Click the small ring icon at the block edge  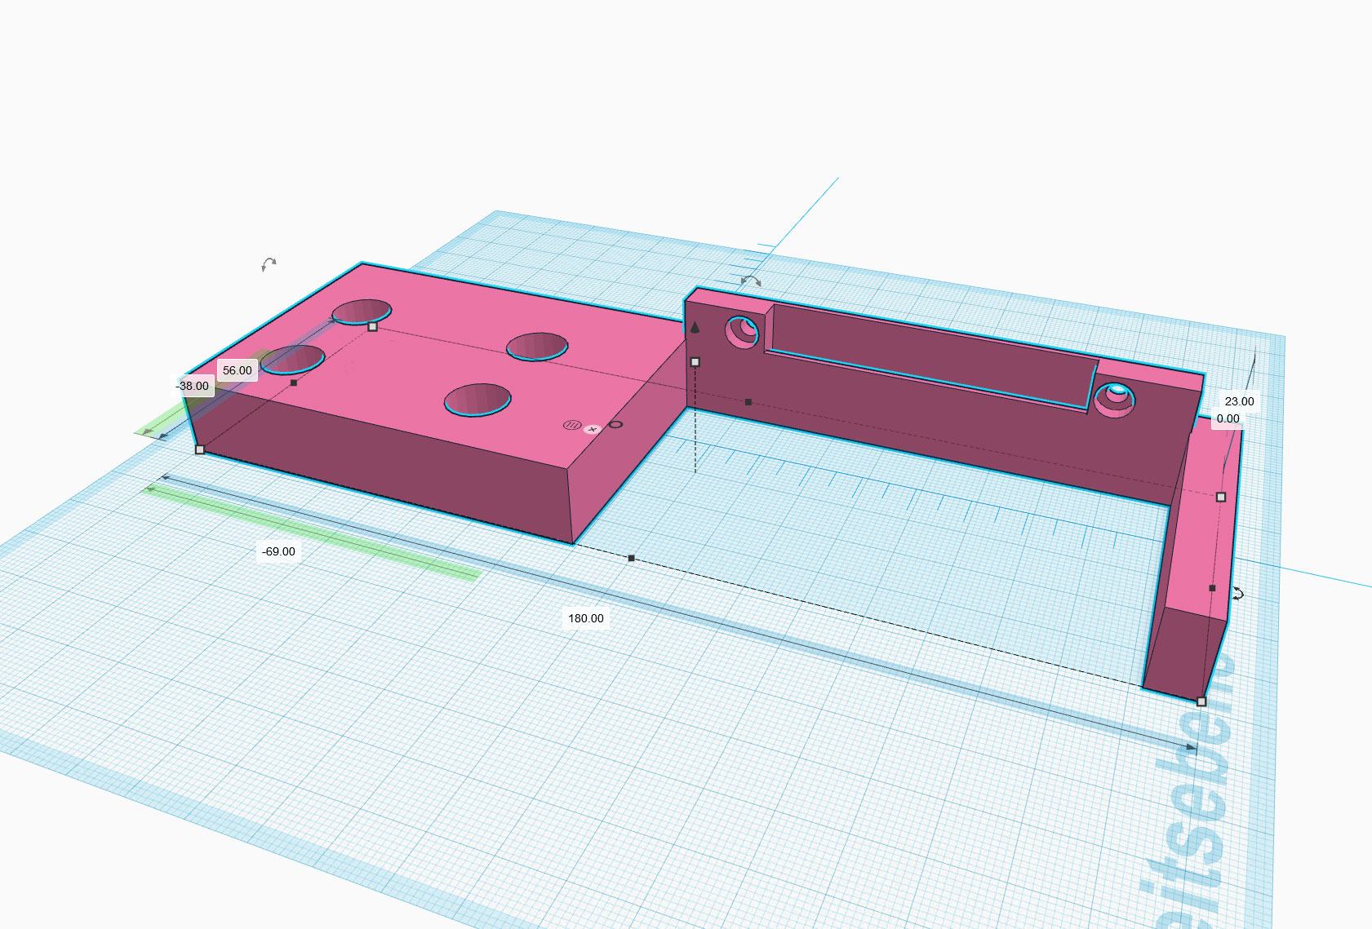(x=615, y=424)
